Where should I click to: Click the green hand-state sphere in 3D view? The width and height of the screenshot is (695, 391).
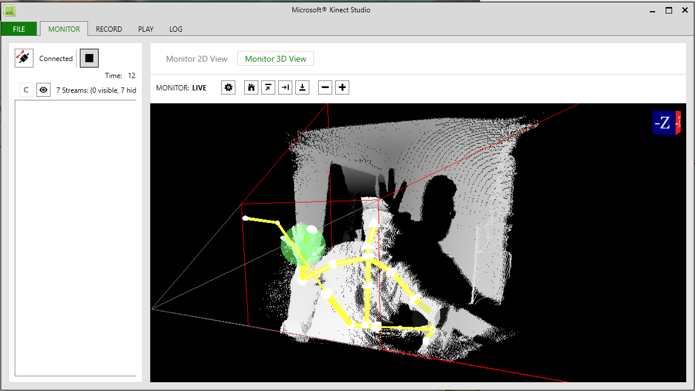[x=303, y=245]
